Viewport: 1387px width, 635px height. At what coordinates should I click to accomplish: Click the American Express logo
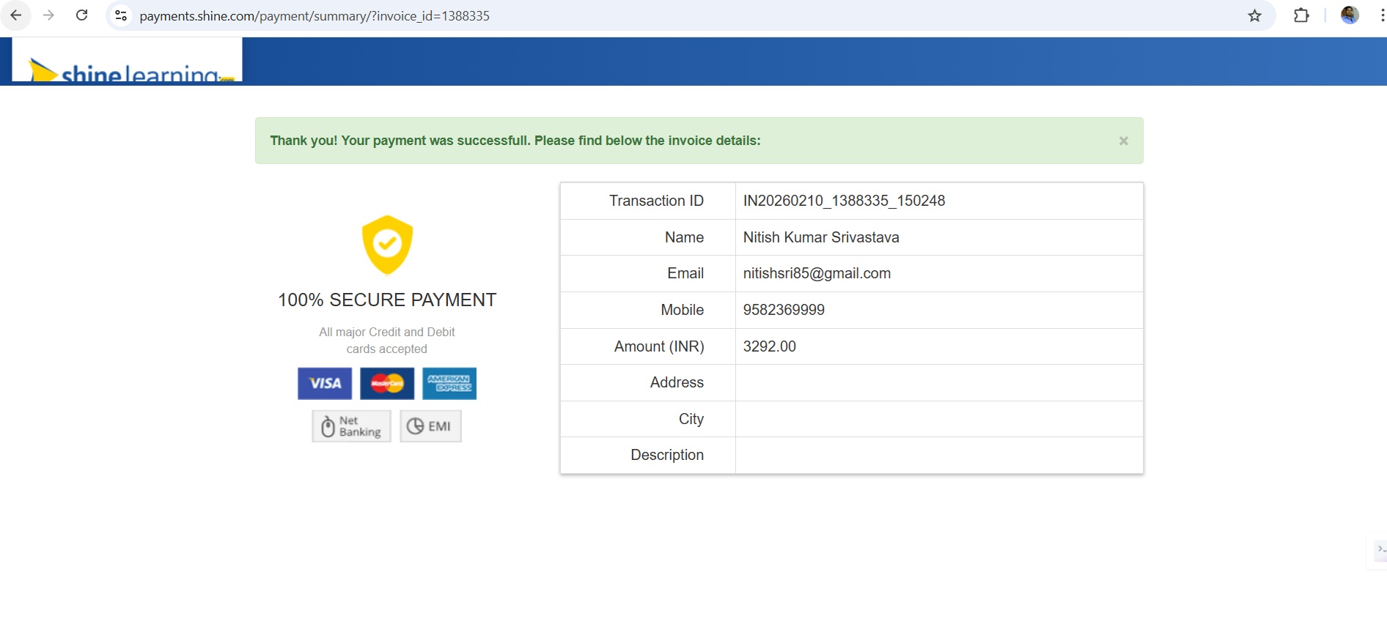coord(449,383)
